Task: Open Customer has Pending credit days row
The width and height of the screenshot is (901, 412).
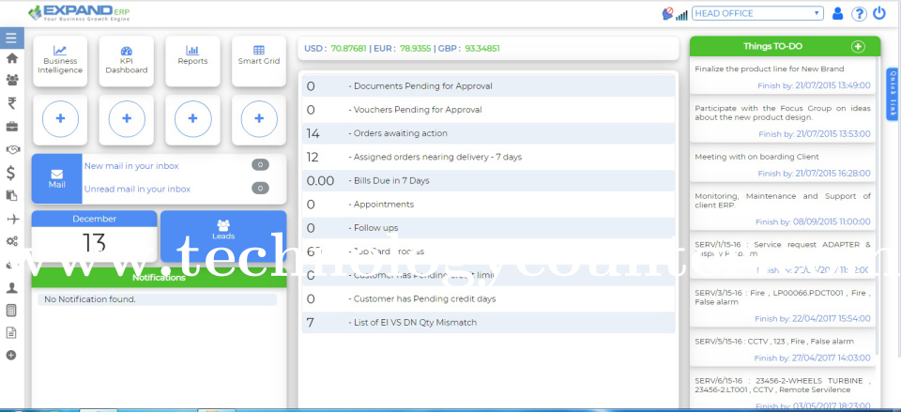Action: click(x=488, y=298)
